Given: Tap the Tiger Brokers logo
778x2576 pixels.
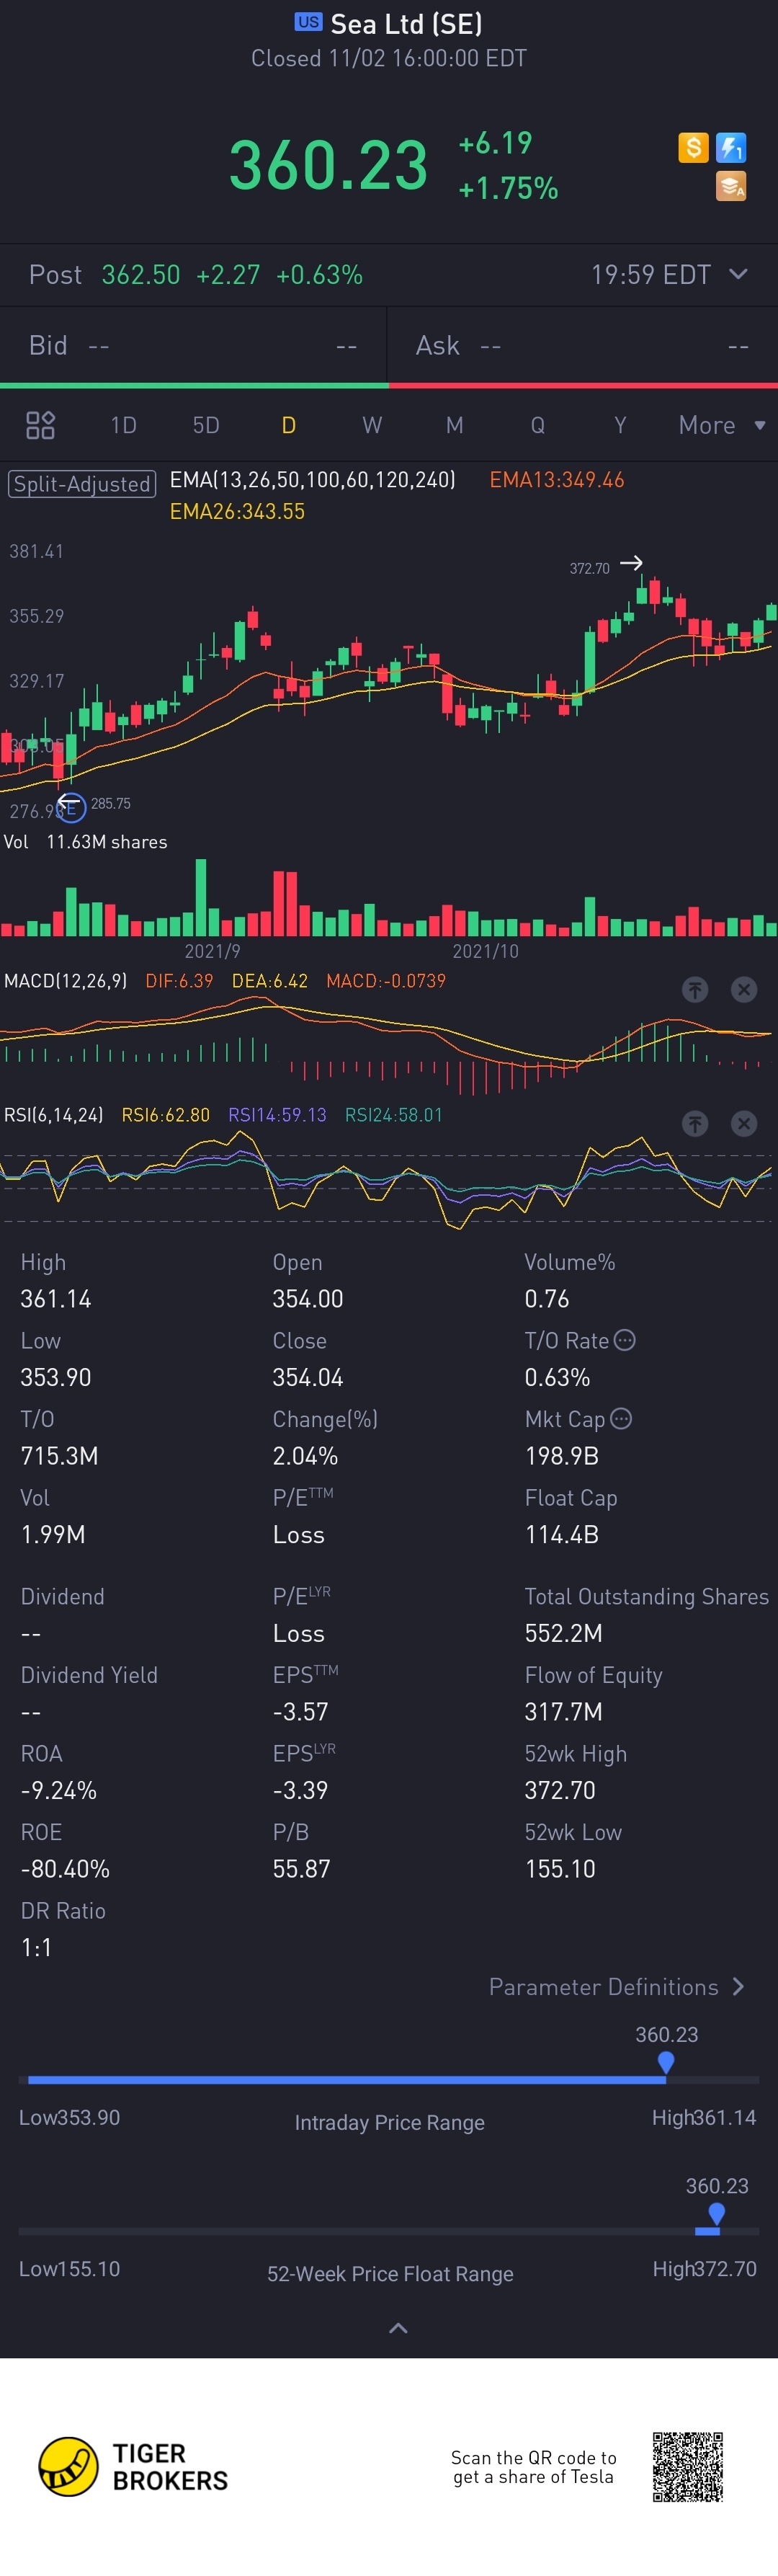Looking at the screenshot, I should pyautogui.click(x=133, y=2467).
